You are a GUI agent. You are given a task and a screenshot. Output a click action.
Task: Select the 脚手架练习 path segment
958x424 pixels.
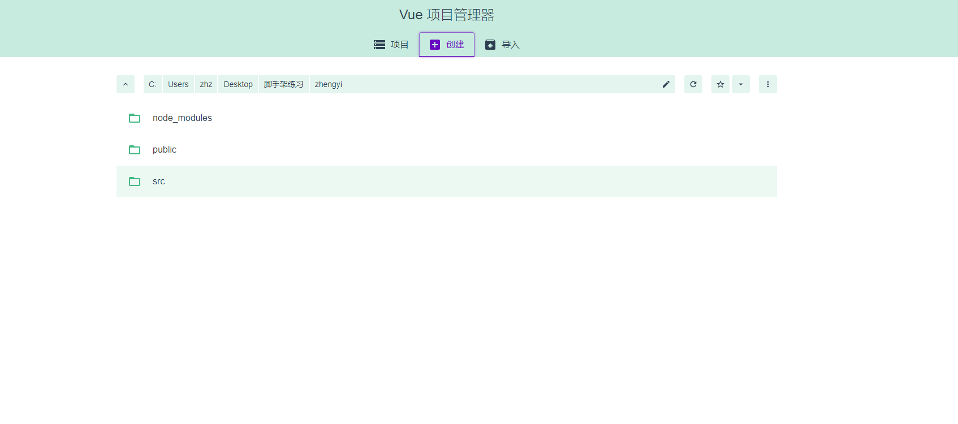coord(284,84)
